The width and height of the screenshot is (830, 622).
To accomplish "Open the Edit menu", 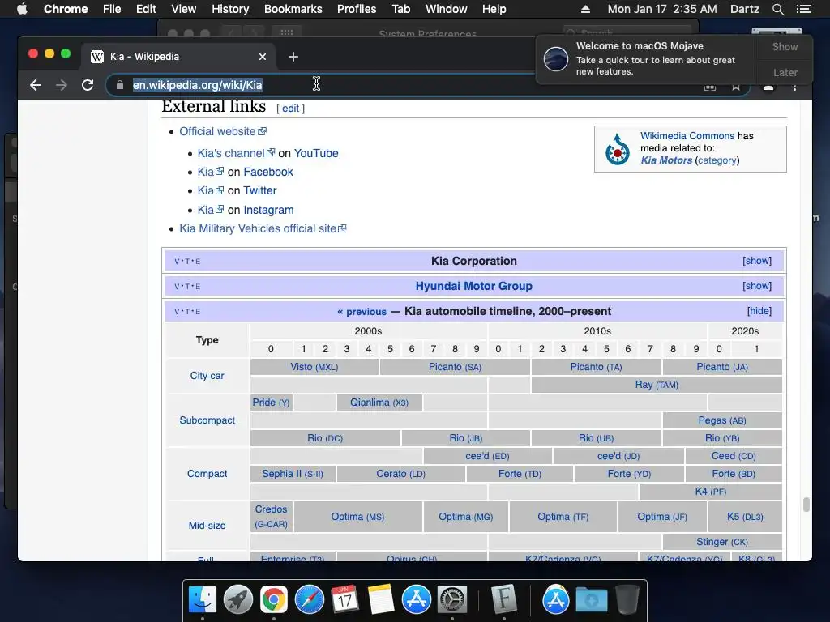I will click(146, 9).
